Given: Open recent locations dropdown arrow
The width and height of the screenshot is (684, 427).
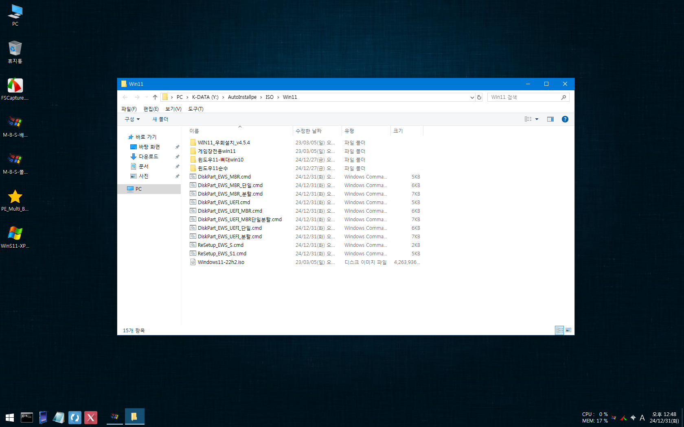Looking at the screenshot, I should click(147, 97).
